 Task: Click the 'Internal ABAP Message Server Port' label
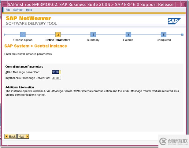[28, 78]
